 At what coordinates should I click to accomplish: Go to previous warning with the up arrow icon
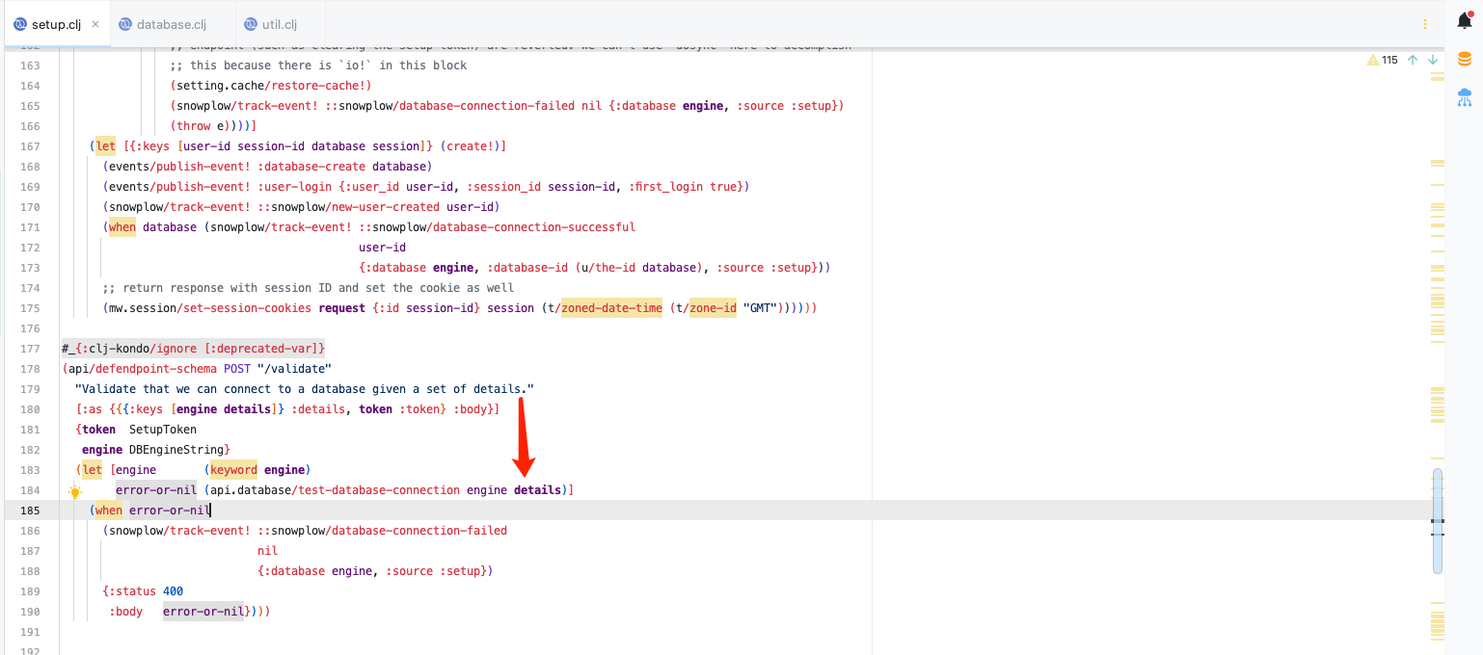click(x=1412, y=59)
